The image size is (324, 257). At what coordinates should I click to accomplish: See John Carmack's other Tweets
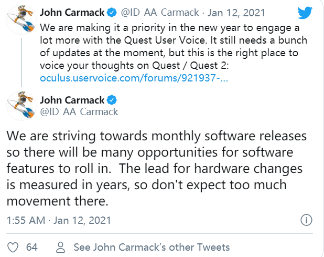[x=152, y=247]
